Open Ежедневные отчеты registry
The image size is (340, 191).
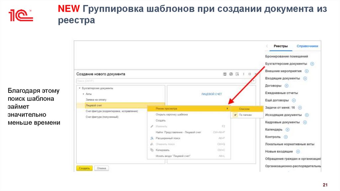[282, 93]
